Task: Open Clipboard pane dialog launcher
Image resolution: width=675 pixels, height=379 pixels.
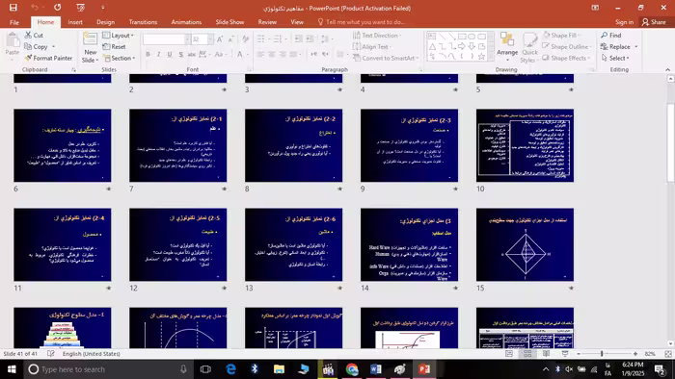Action: click(x=73, y=69)
